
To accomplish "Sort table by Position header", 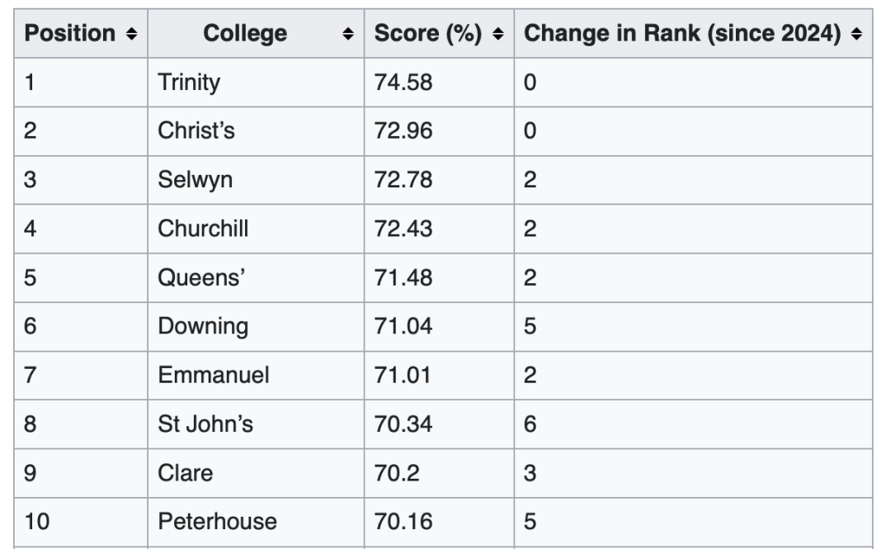I will click(70, 34).
